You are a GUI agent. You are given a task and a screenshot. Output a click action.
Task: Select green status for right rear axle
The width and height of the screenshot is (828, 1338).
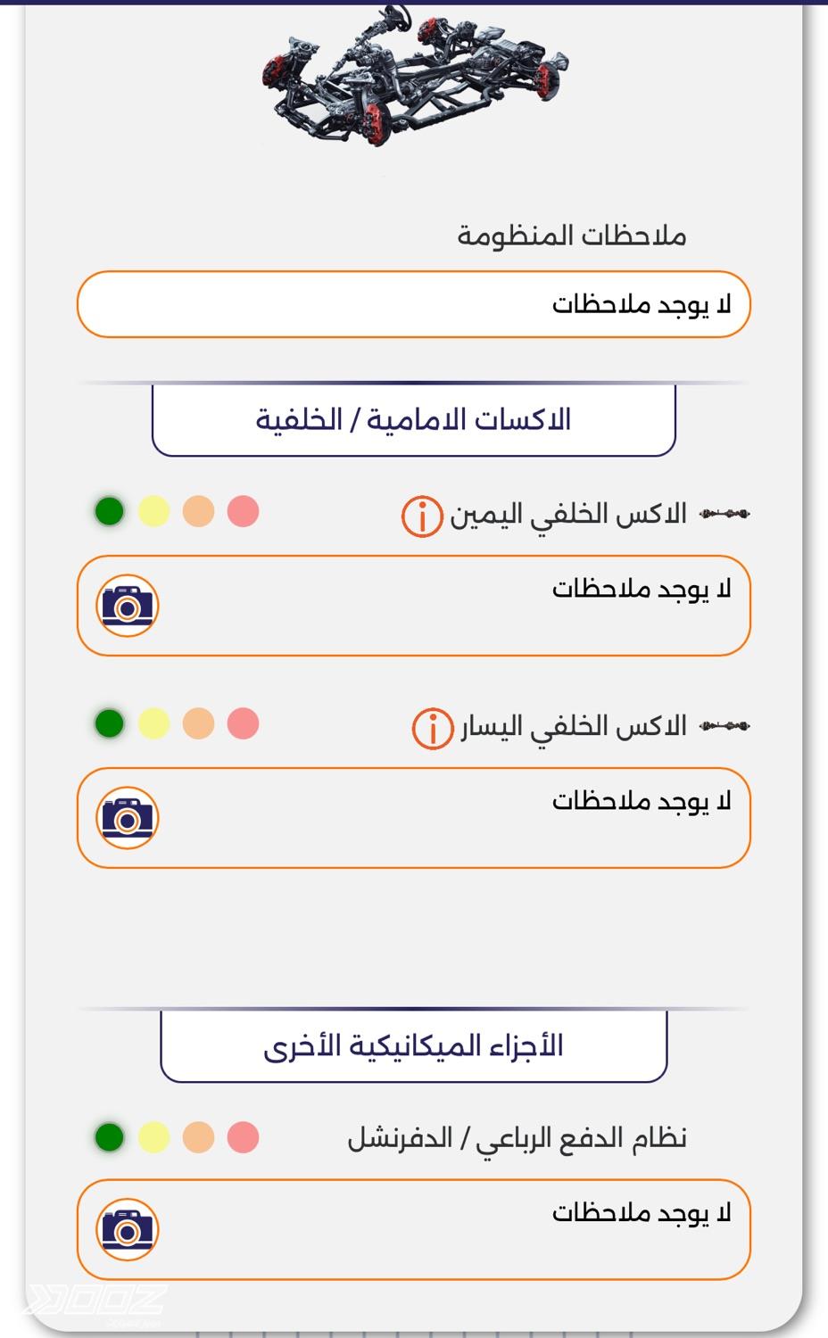(110, 512)
